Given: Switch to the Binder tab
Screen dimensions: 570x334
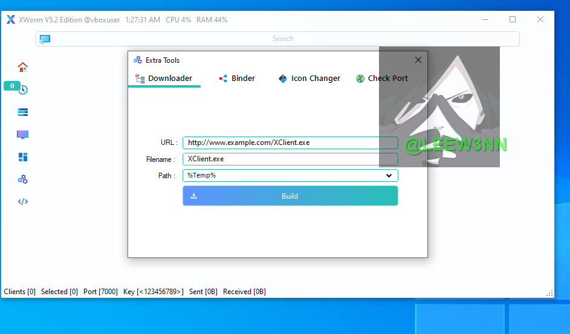Looking at the screenshot, I should pos(237,79).
